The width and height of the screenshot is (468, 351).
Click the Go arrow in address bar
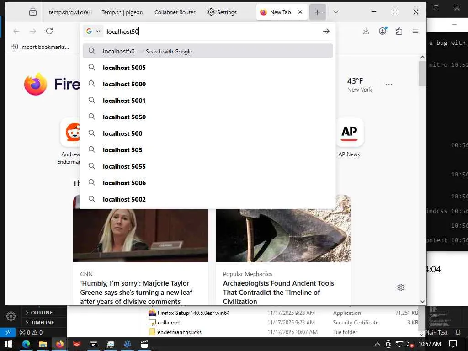[326, 31]
